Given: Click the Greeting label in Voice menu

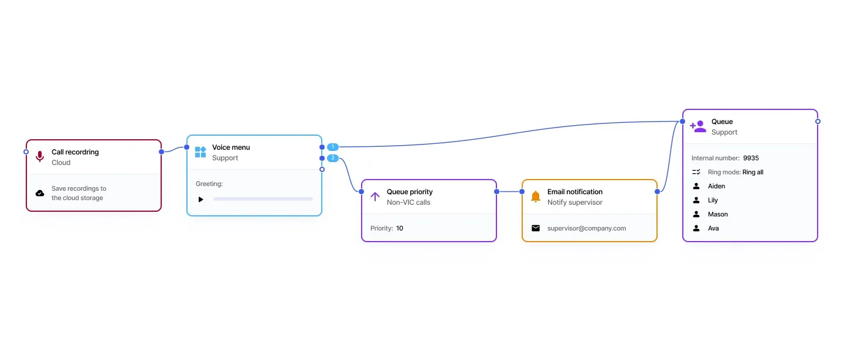Looking at the screenshot, I should pos(209,184).
